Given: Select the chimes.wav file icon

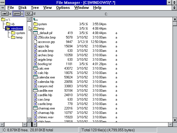Looking at the screenshot, I should coord(35,117).
